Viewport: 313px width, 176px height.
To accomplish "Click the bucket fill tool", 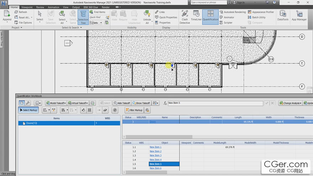I will click(x=83, y=110).
